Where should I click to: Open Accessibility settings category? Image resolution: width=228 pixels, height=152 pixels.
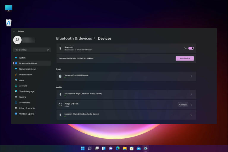[x=32, y=102]
